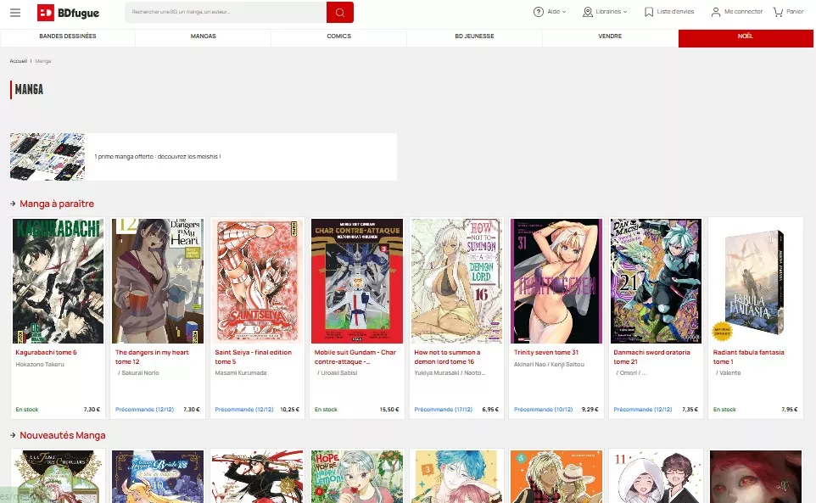Image resolution: width=816 pixels, height=503 pixels.
Task: Click the Trinity seven tome 31 cover thumbnail
Action: coord(556,280)
